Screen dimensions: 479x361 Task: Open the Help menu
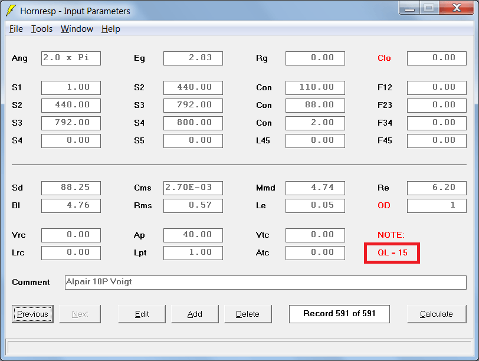[x=110, y=29]
